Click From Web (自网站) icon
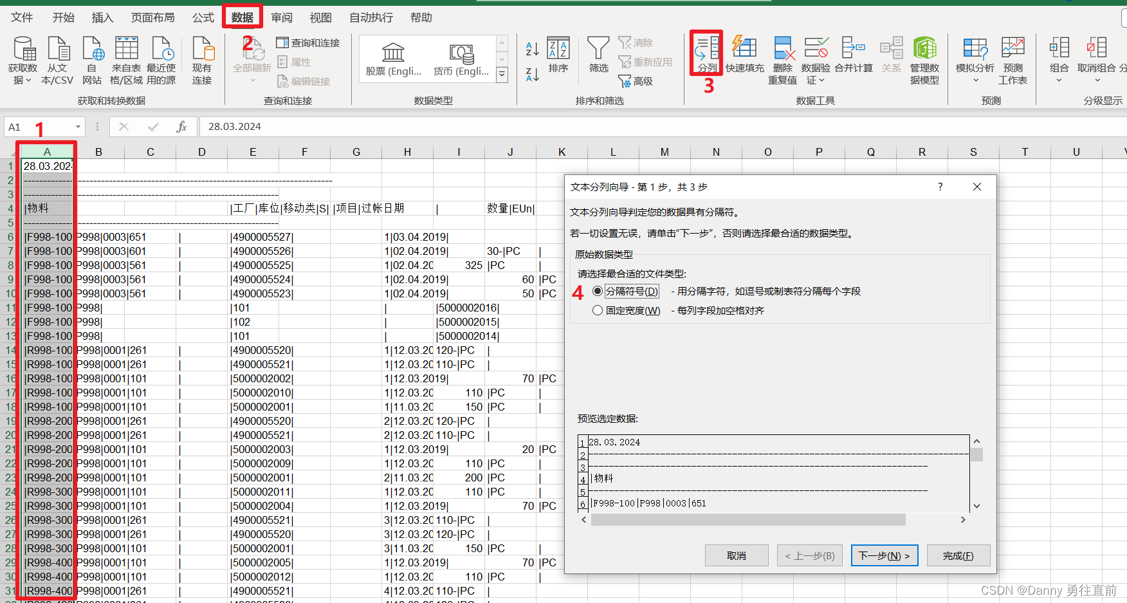The image size is (1127, 603). click(92, 49)
